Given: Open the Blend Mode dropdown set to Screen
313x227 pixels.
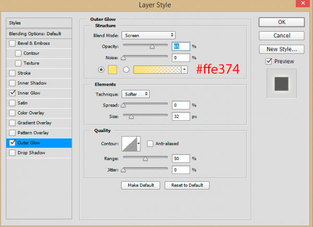Looking at the screenshot, I should coord(149,35).
